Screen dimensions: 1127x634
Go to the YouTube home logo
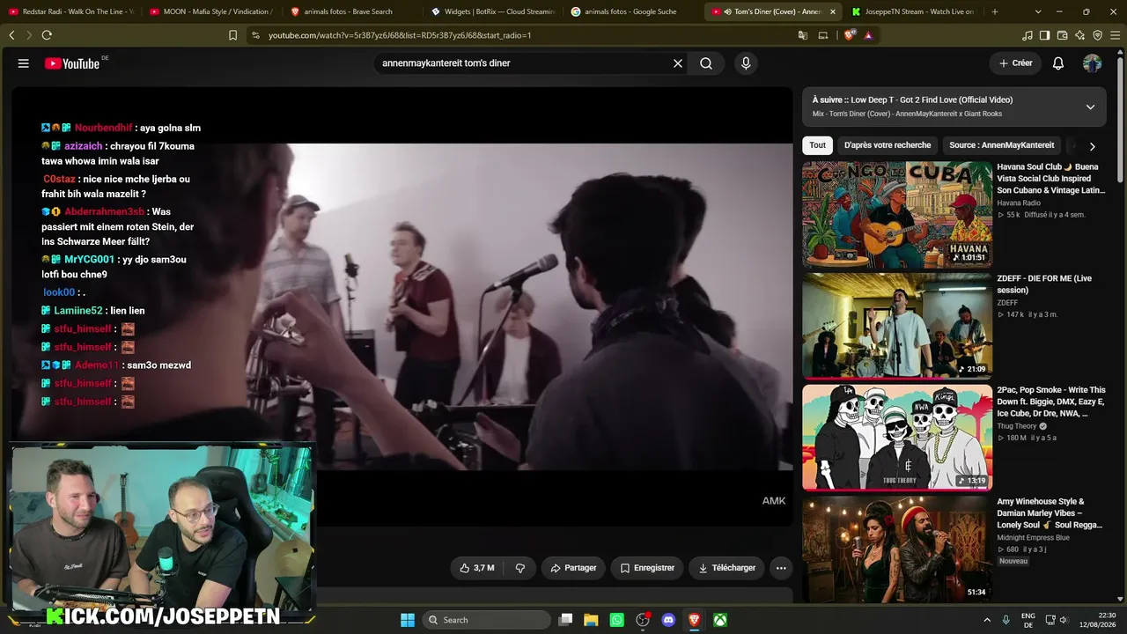[72, 63]
